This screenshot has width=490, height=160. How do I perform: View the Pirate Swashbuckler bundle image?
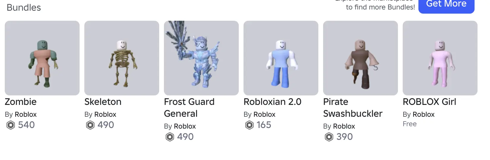pos(361,58)
